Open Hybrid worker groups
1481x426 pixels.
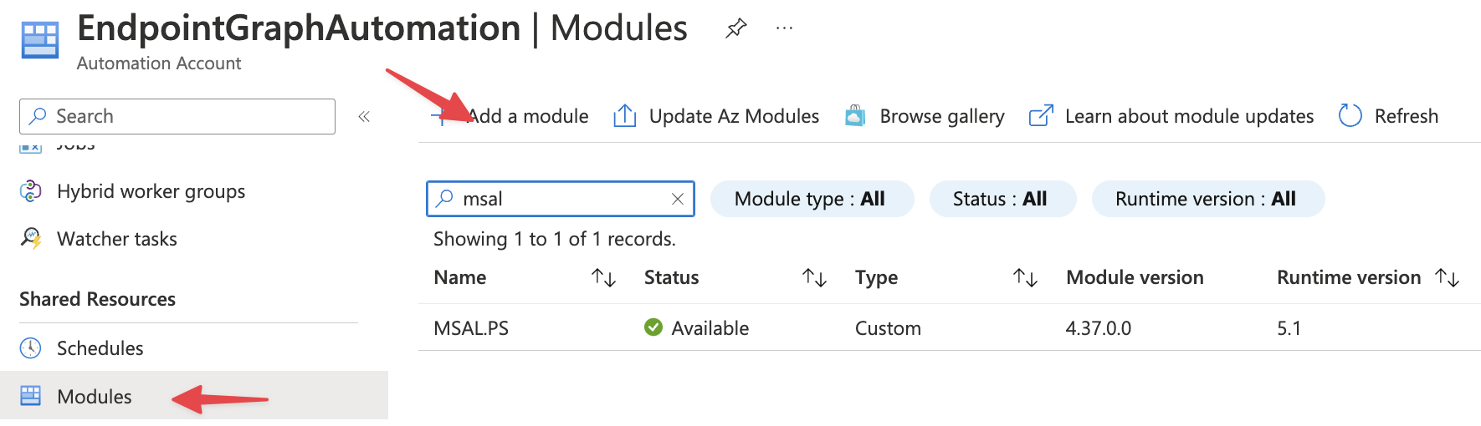click(151, 191)
